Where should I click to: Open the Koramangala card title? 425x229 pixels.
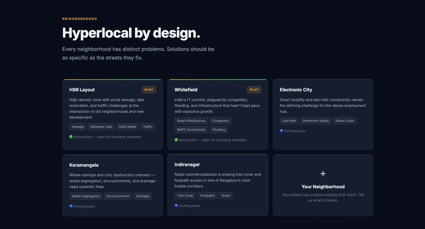[x=84, y=165]
